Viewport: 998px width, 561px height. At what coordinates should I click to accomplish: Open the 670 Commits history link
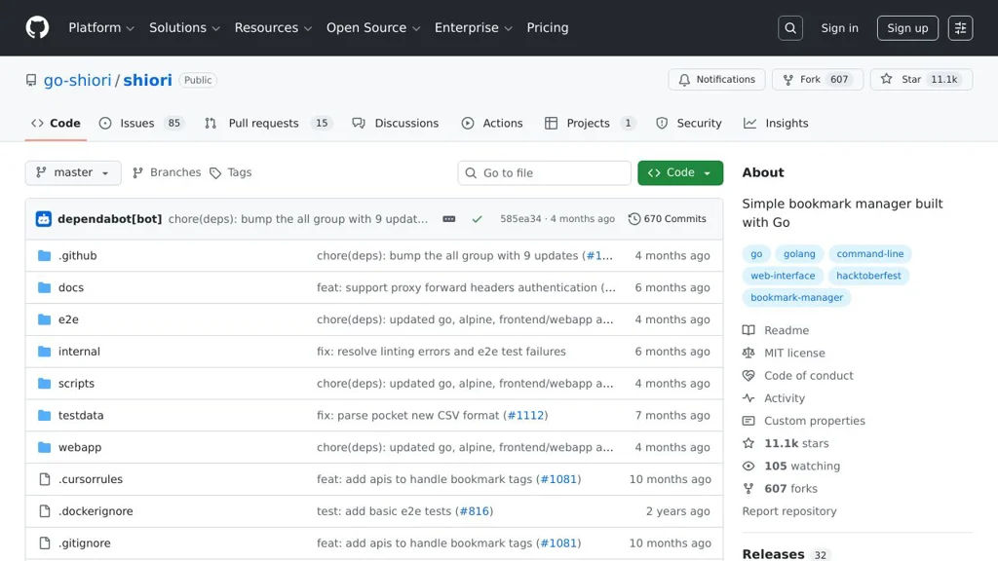point(668,219)
